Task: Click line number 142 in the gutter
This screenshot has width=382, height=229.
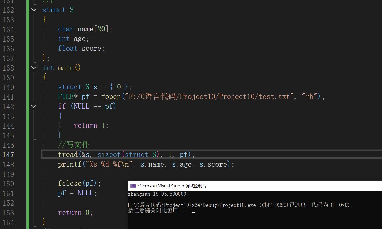Action: 8,106
